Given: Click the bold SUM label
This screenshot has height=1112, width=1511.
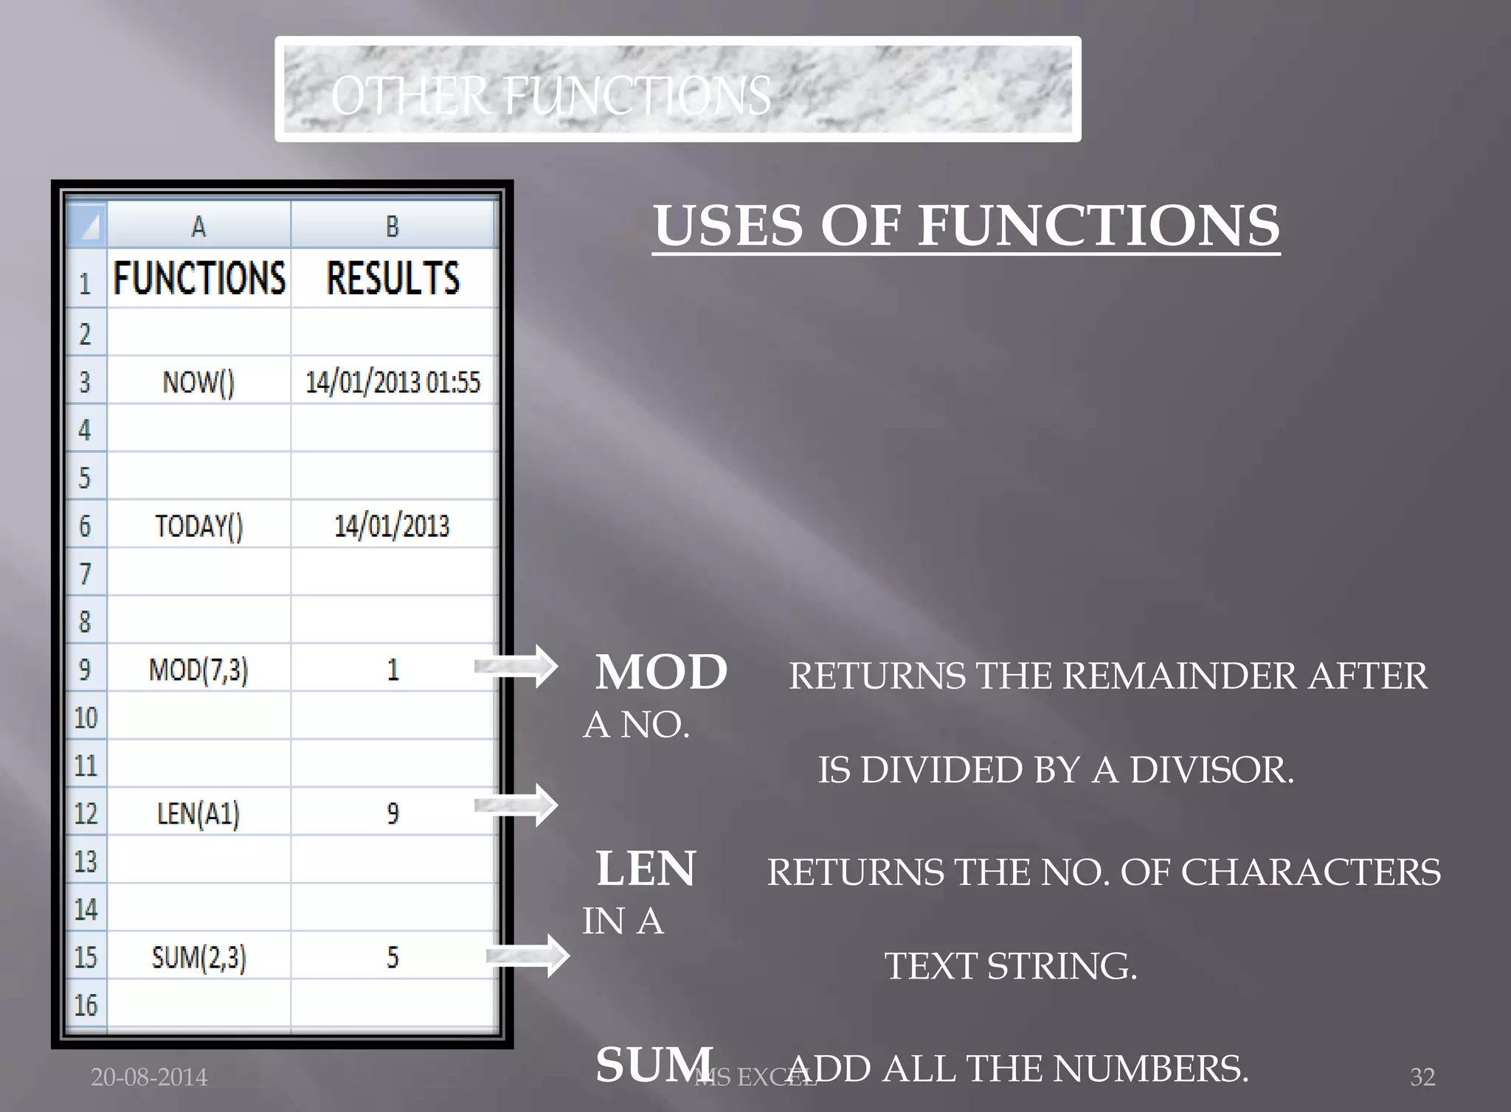Looking at the screenshot, I should (654, 1064).
